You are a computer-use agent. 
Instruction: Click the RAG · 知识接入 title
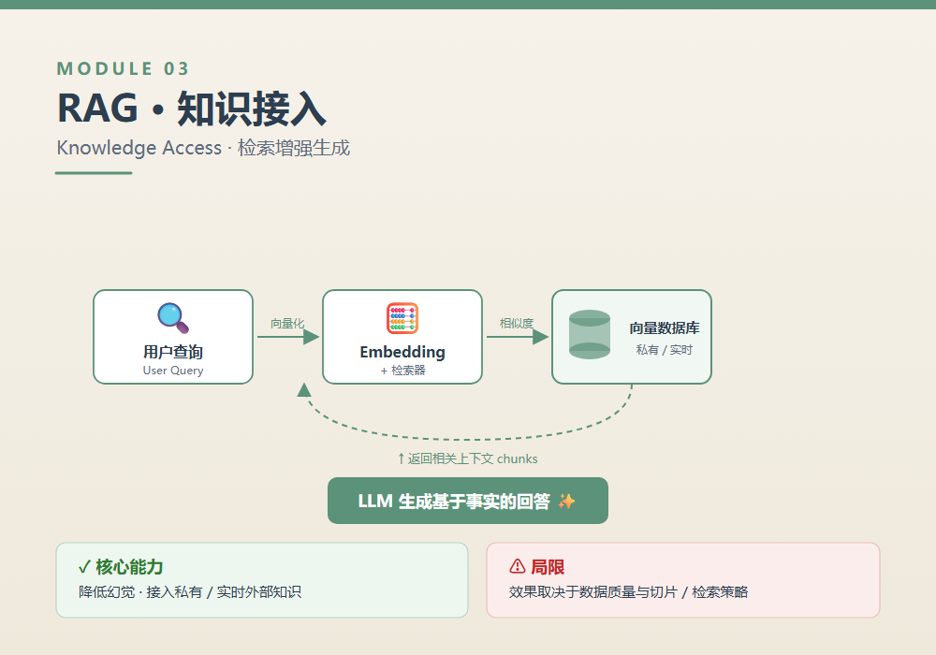tap(192, 109)
